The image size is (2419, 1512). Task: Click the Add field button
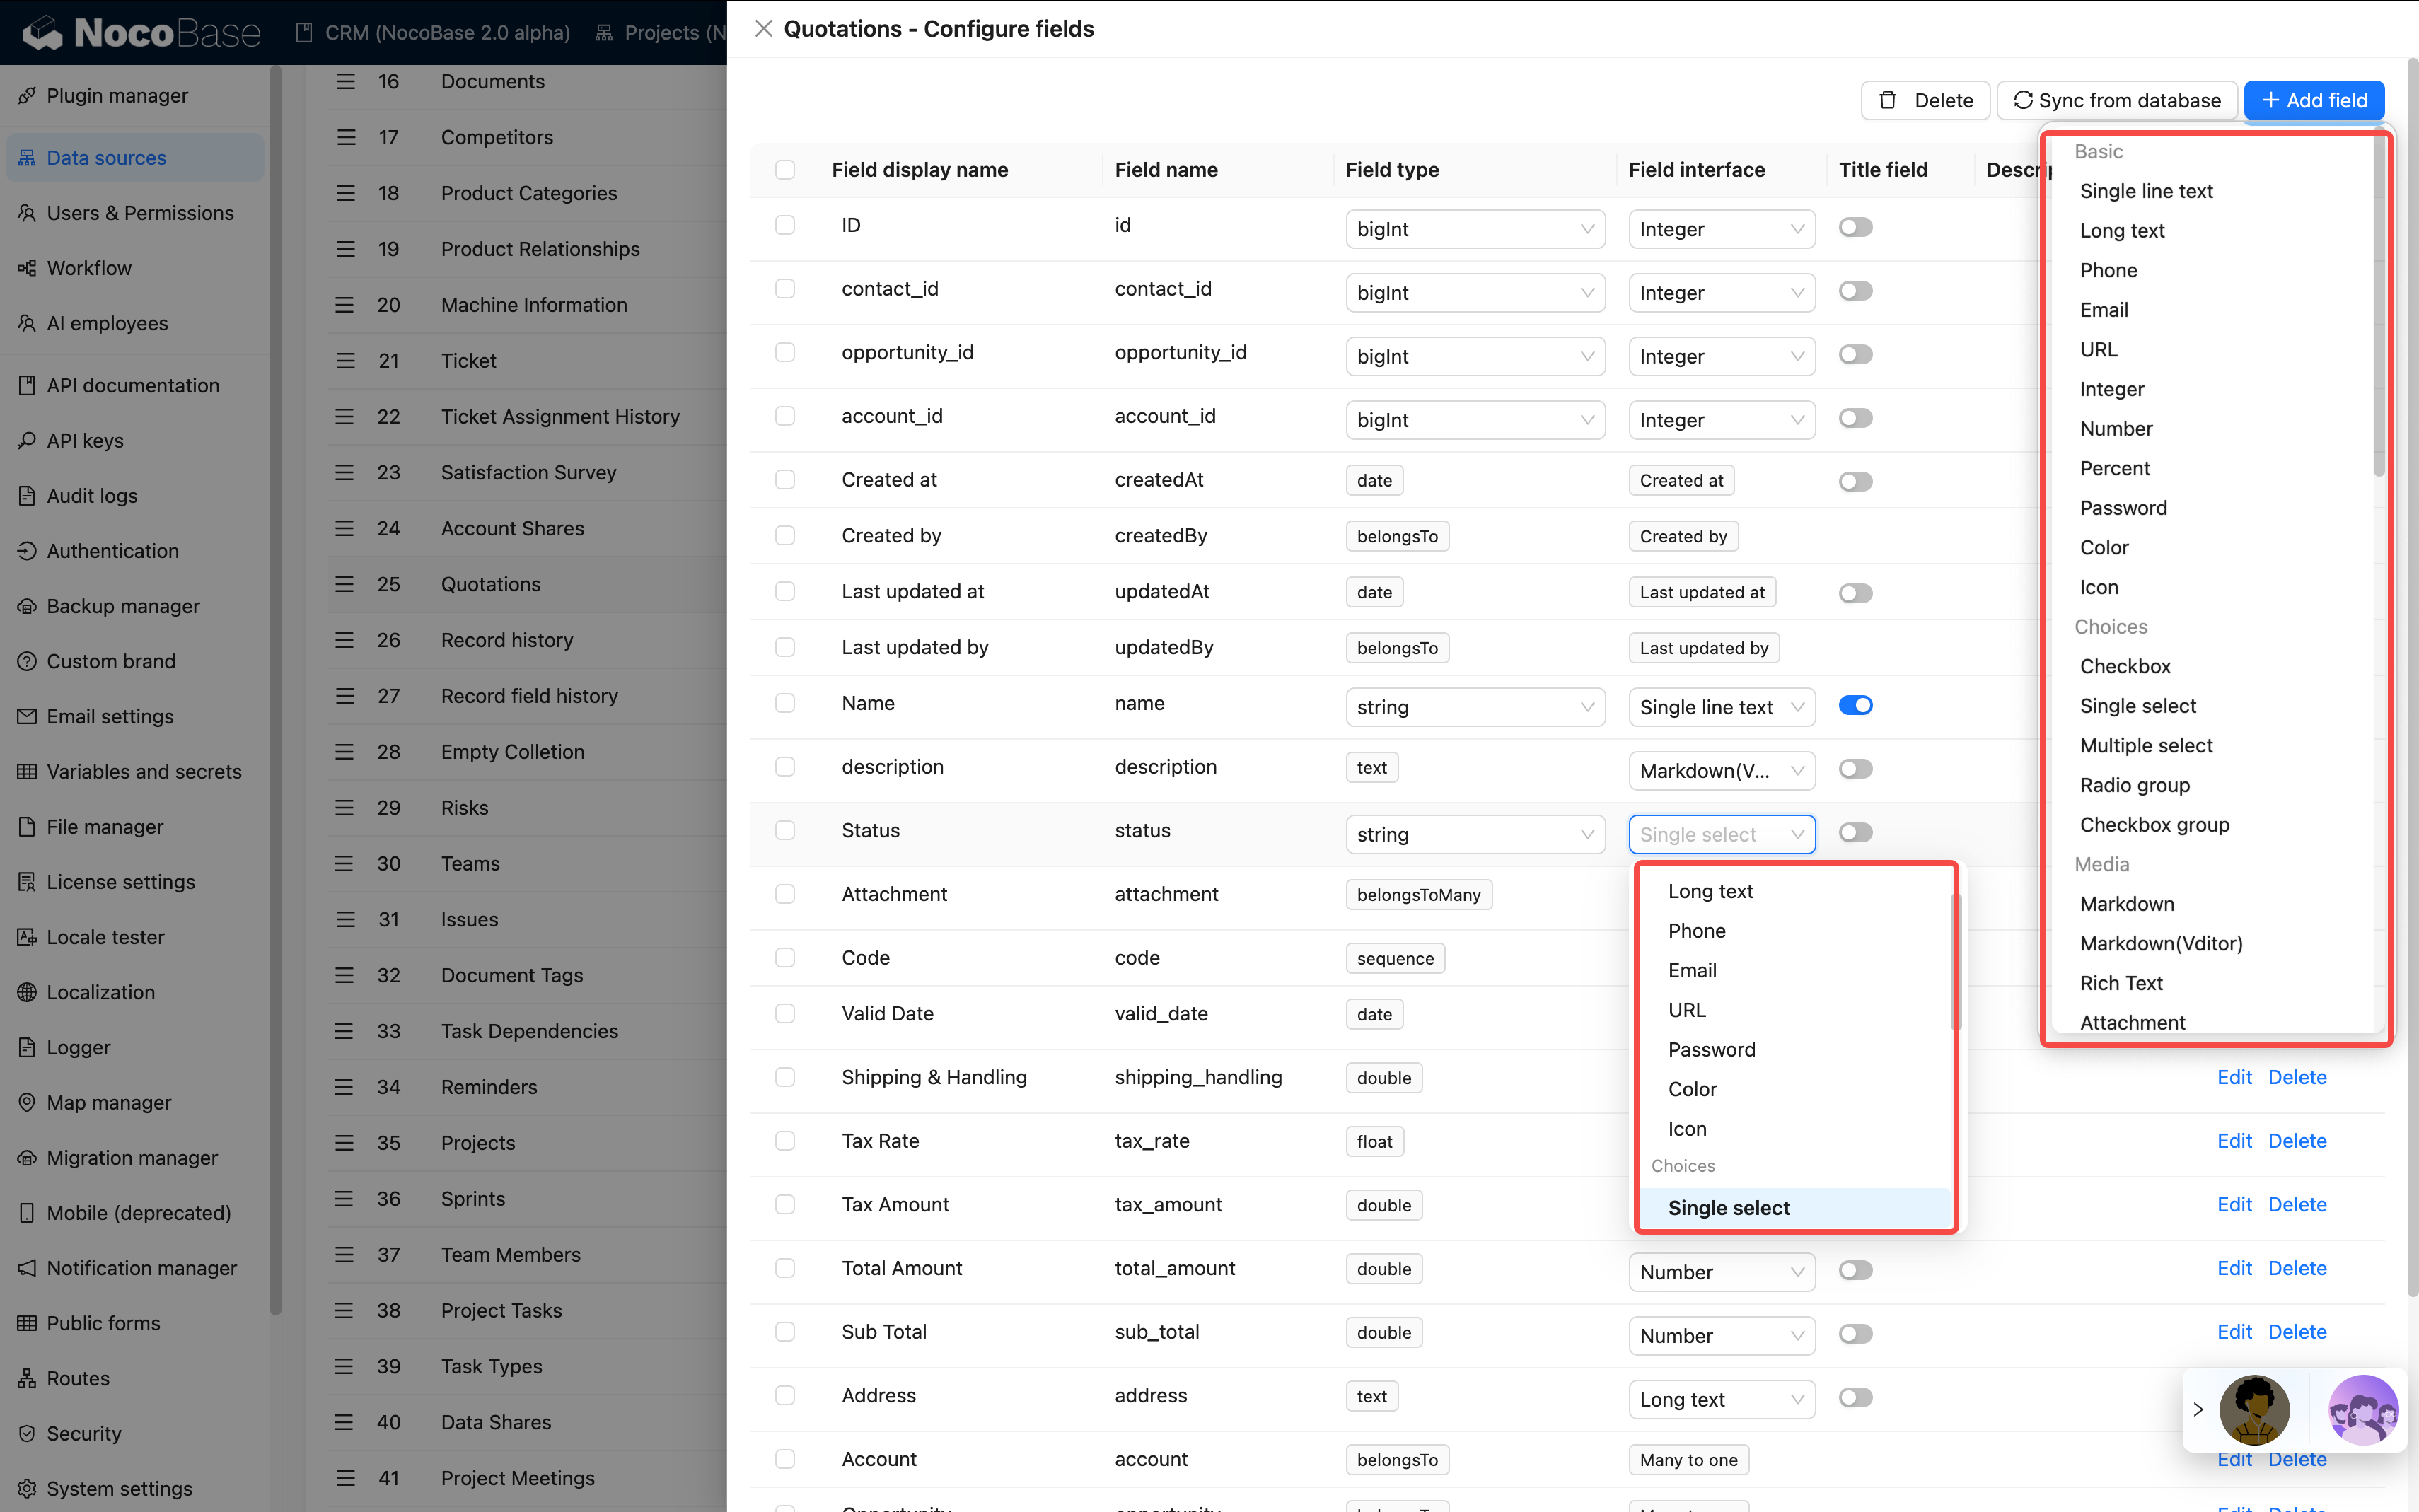(x=2313, y=100)
